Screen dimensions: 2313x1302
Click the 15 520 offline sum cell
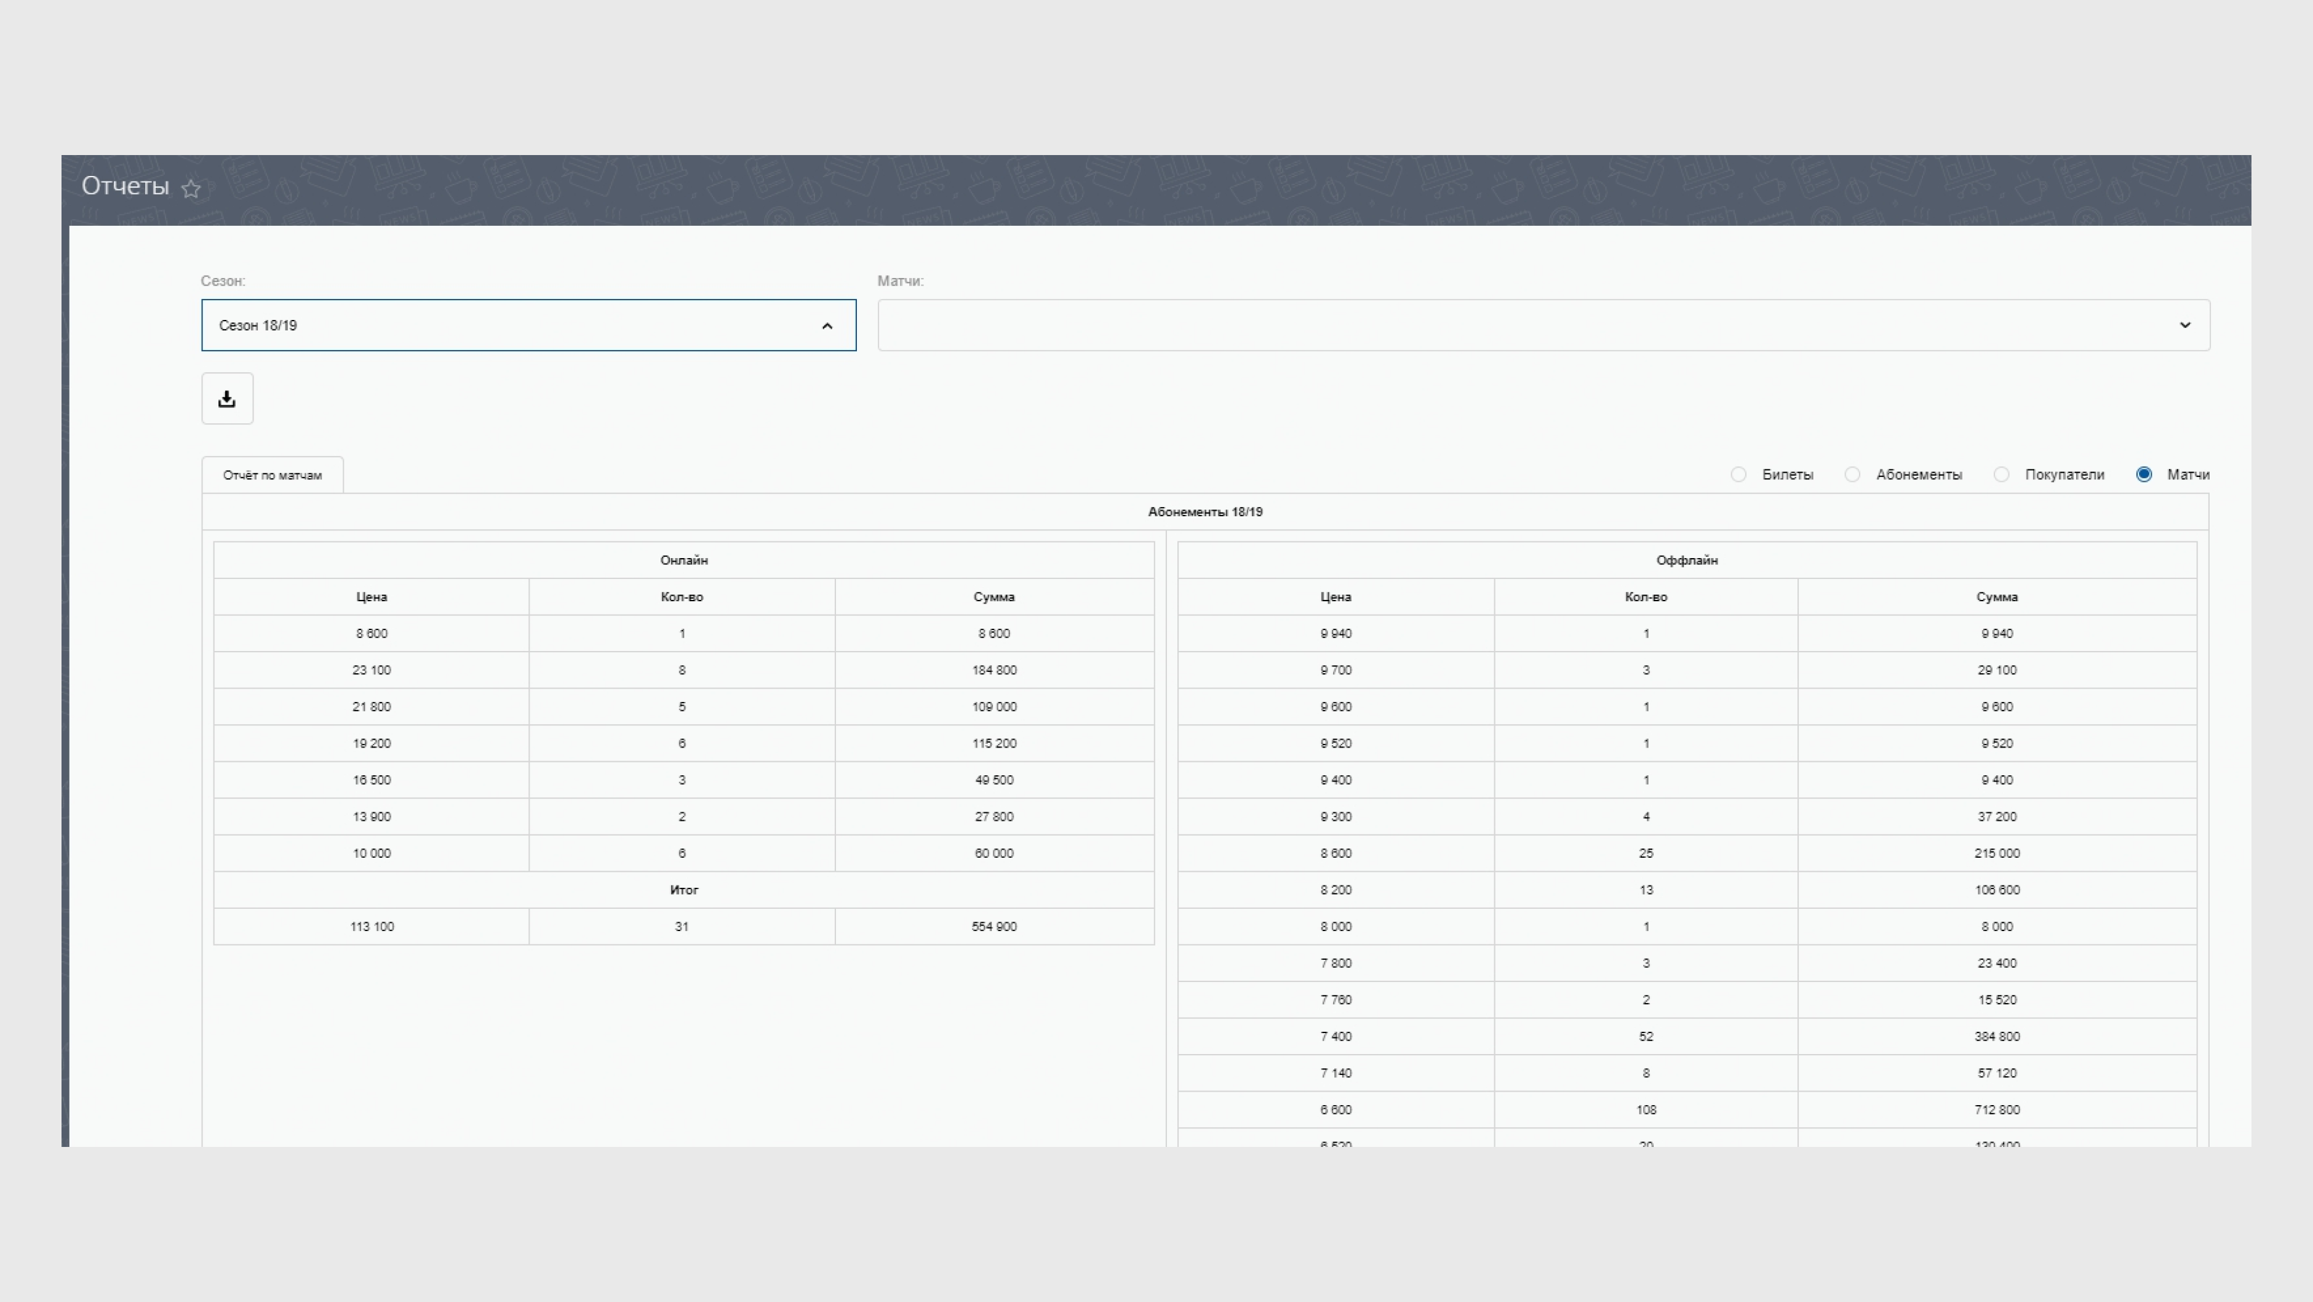pyautogui.click(x=1997, y=1000)
